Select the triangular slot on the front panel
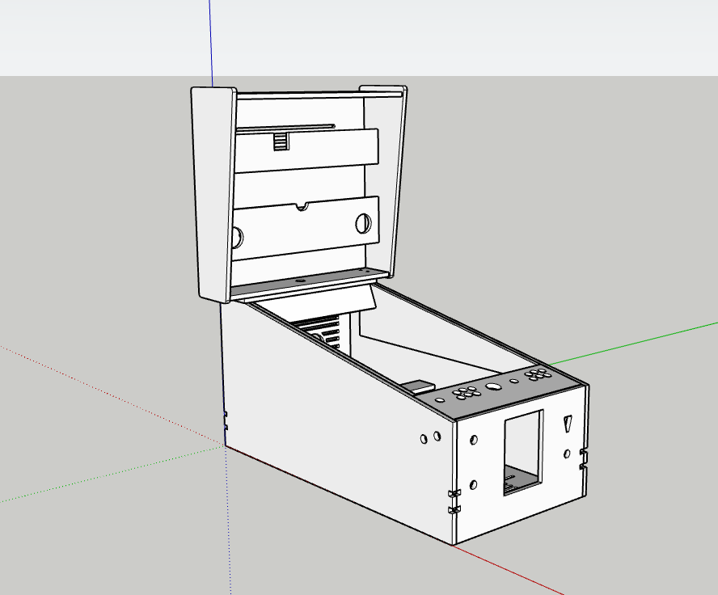The height and width of the screenshot is (595, 718). (568, 425)
